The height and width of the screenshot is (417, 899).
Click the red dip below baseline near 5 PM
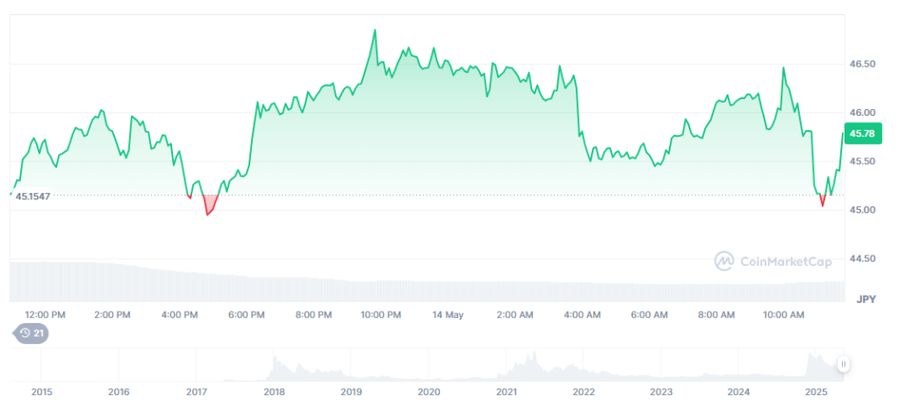208,208
